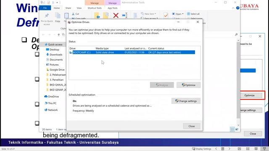
Task: Click the see all slides icon
Action: pos(223,149)
